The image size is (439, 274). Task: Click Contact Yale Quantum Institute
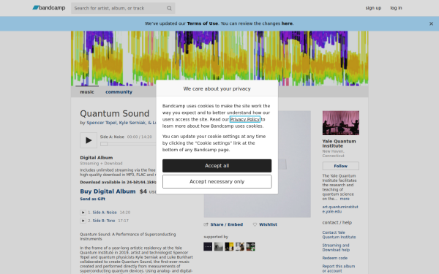[339, 235]
